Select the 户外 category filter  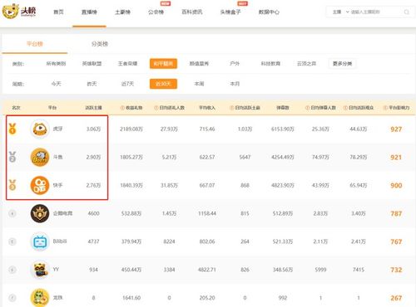(235, 64)
